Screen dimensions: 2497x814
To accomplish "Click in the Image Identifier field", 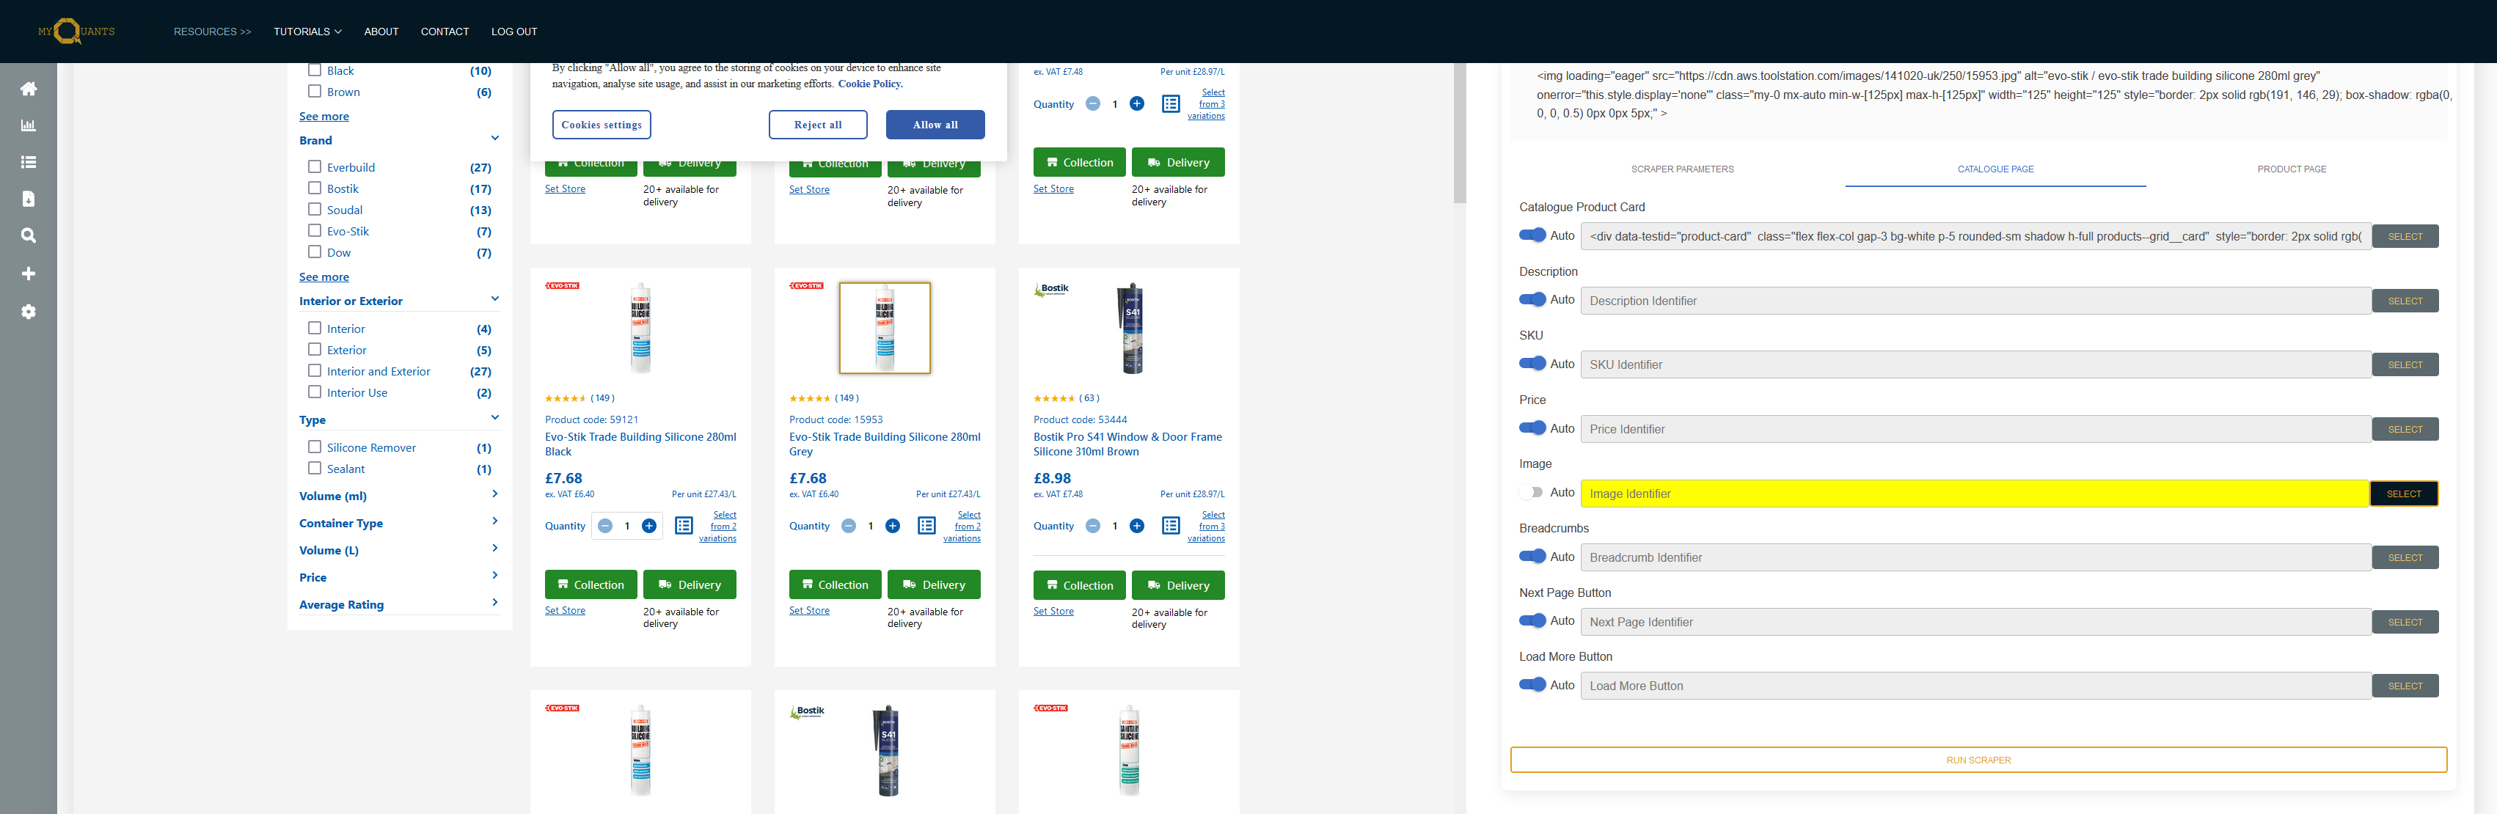I will [1975, 494].
